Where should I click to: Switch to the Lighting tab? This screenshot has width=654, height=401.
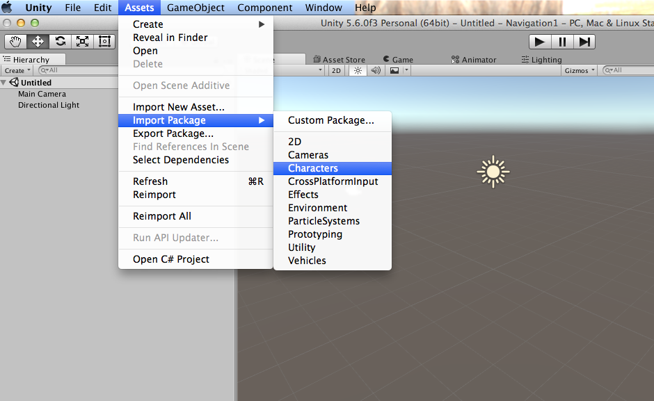541,60
